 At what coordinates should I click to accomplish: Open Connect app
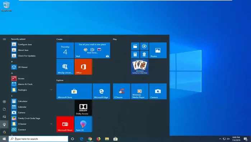[32, 129]
